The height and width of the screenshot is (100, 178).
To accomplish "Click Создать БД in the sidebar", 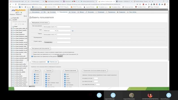I will point(16,18).
